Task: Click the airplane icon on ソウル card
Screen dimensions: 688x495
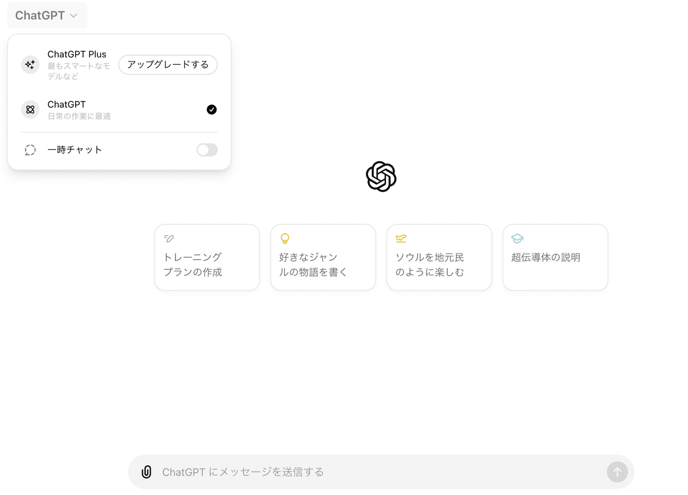Action: [401, 239]
